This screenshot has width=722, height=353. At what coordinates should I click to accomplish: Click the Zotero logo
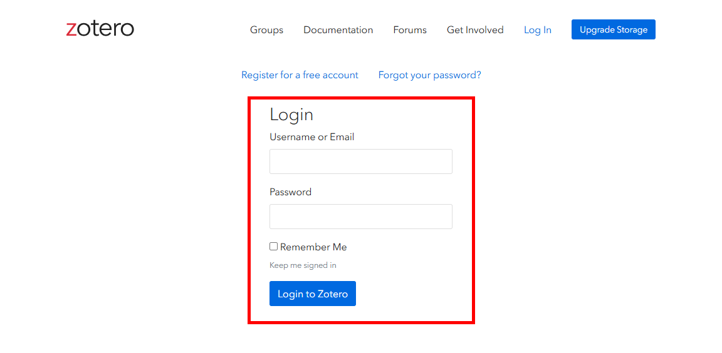tap(100, 29)
